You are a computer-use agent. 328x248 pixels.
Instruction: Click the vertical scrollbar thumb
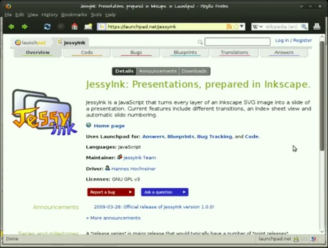(x=322, y=95)
